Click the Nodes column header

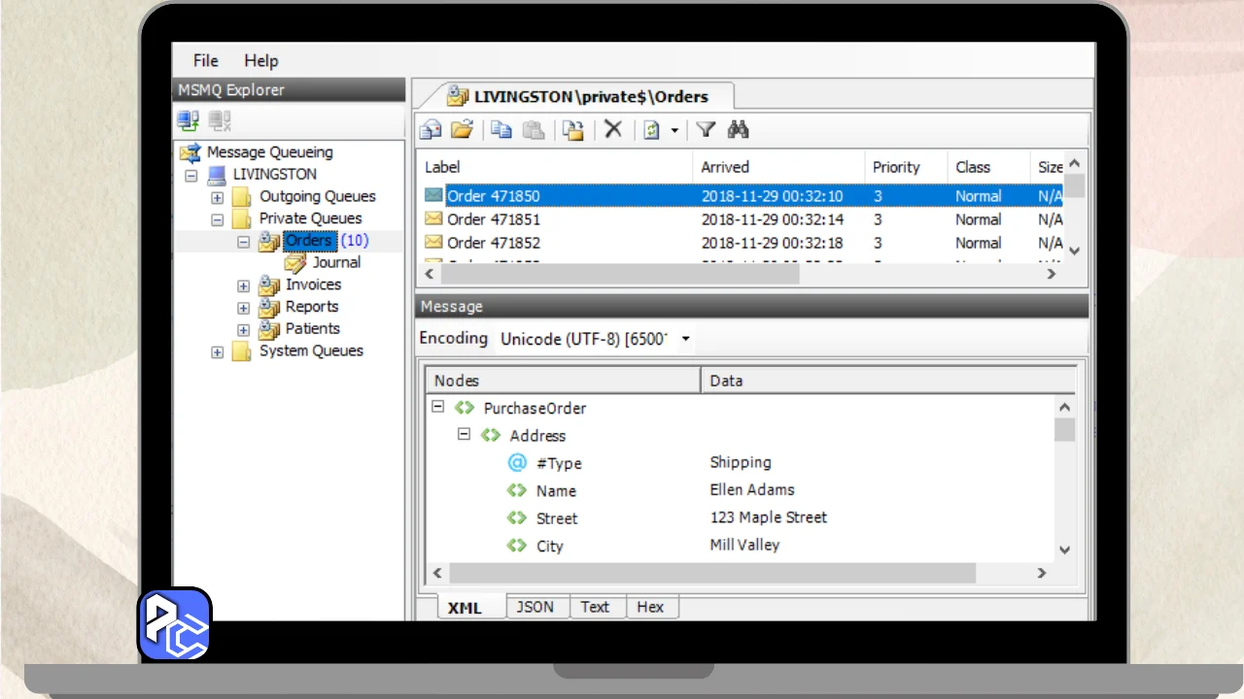[563, 381]
